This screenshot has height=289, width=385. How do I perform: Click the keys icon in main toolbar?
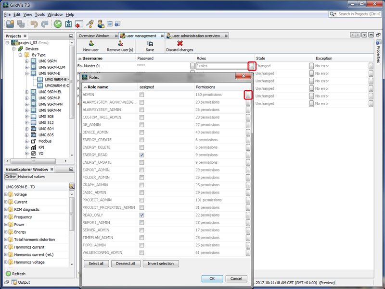click(x=90, y=24)
